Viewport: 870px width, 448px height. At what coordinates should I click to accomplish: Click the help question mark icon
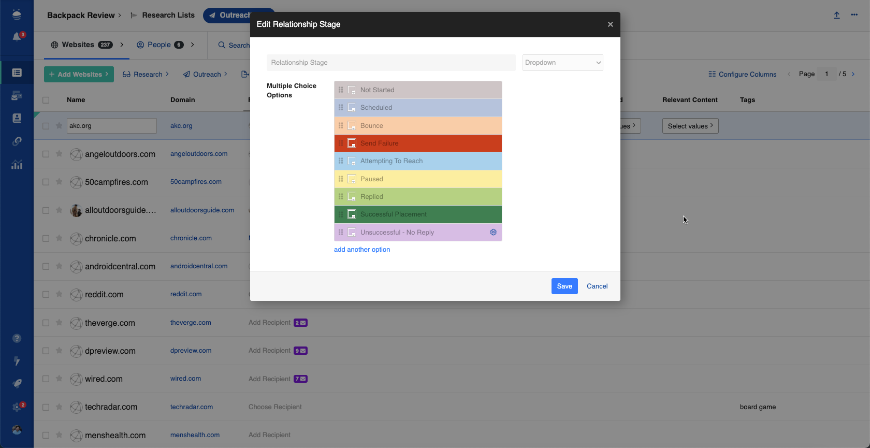pyautogui.click(x=17, y=338)
